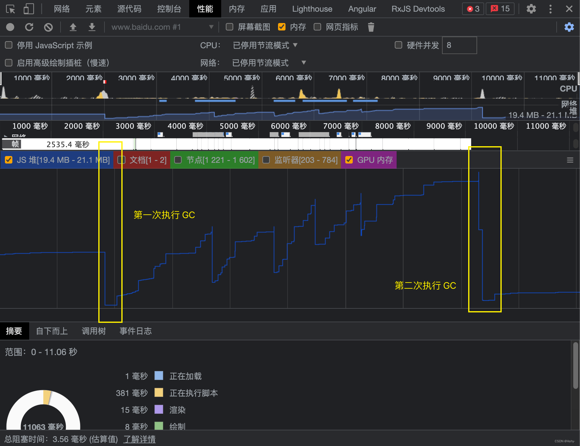Open the 内存 panel tab
Screen dimensions: 580x446
(237, 9)
